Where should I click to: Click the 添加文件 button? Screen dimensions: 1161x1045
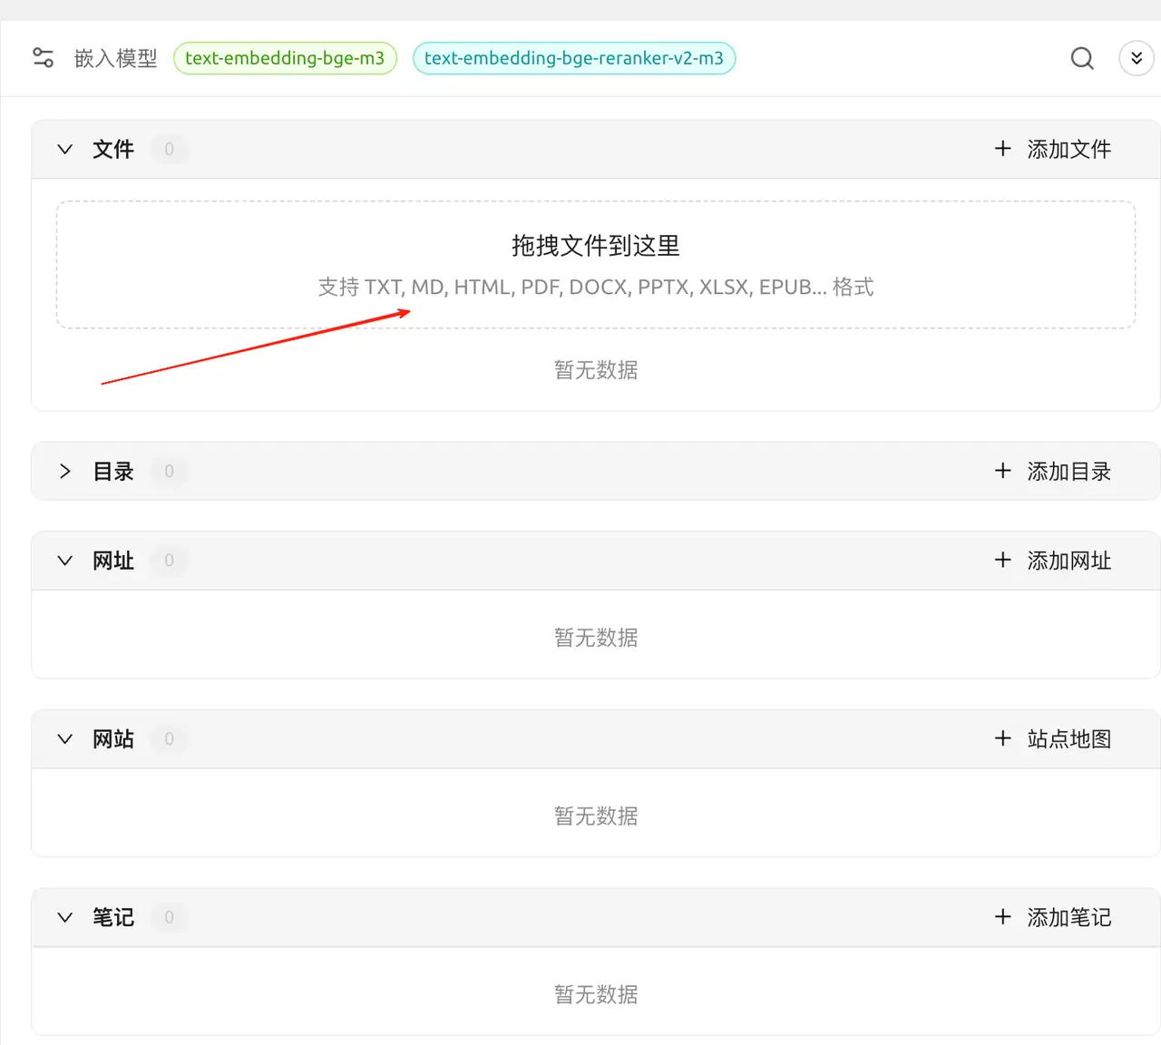(x=1052, y=149)
